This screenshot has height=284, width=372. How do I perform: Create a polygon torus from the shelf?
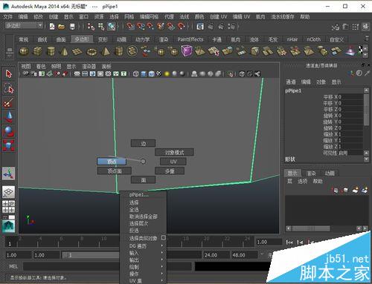click(92, 52)
